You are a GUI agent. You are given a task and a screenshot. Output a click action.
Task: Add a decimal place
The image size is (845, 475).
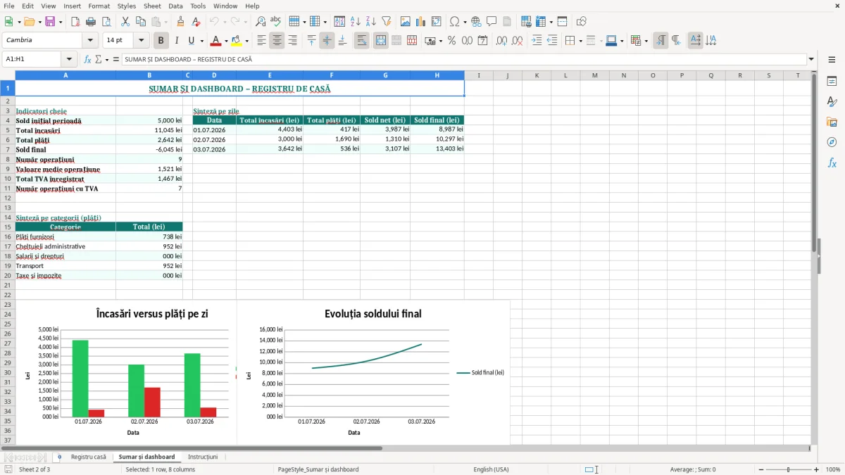[x=501, y=41]
